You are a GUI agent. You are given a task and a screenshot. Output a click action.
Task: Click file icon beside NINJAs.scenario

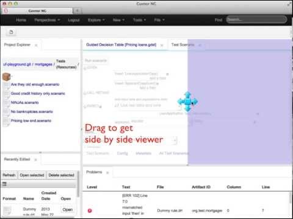pyautogui.click(x=7, y=103)
